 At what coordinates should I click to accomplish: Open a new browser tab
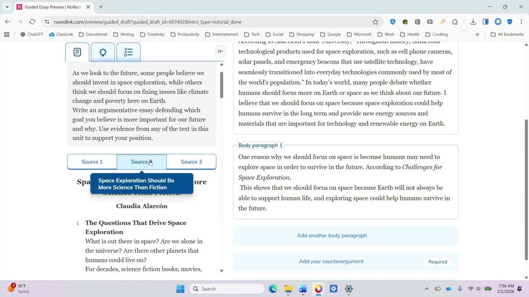pyautogui.click(x=101, y=7)
